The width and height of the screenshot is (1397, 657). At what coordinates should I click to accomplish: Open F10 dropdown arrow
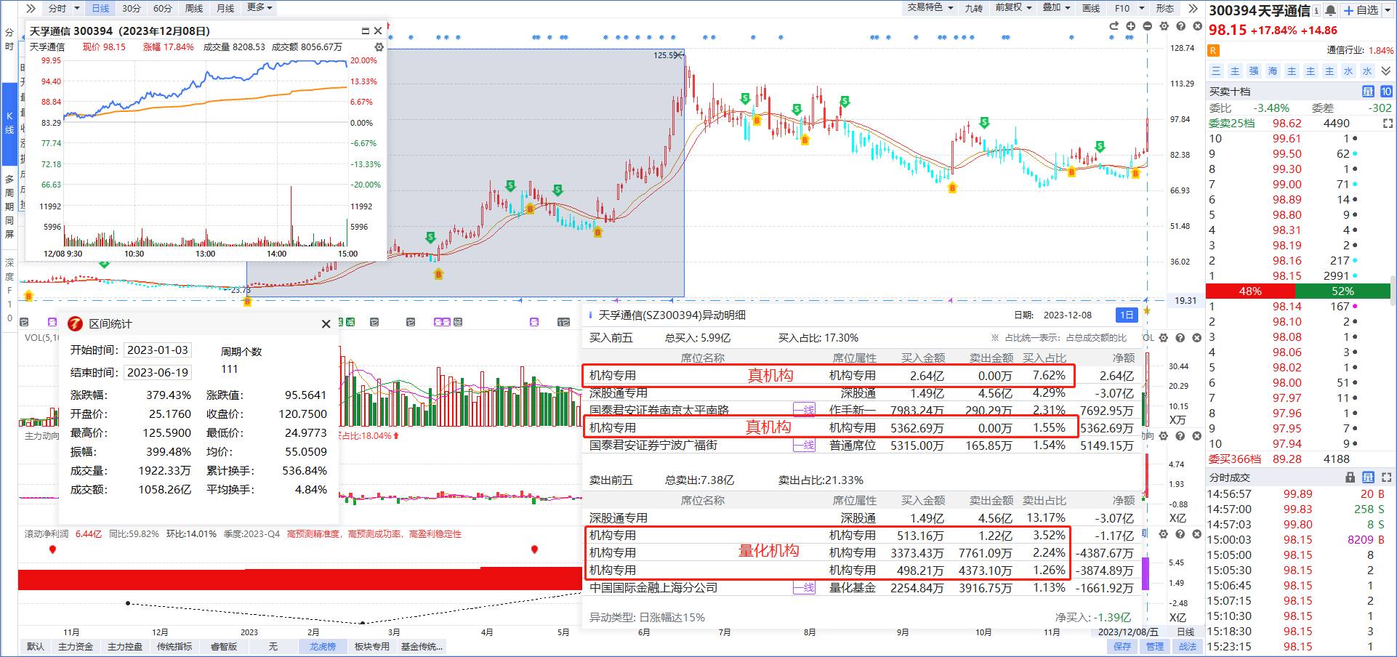pos(1141,8)
